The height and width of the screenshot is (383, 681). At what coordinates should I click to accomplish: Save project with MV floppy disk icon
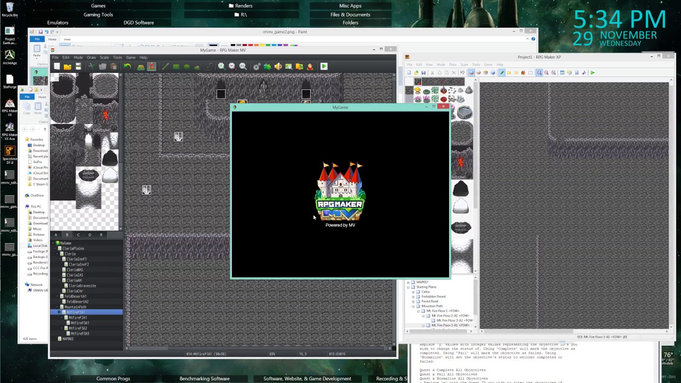[78, 66]
